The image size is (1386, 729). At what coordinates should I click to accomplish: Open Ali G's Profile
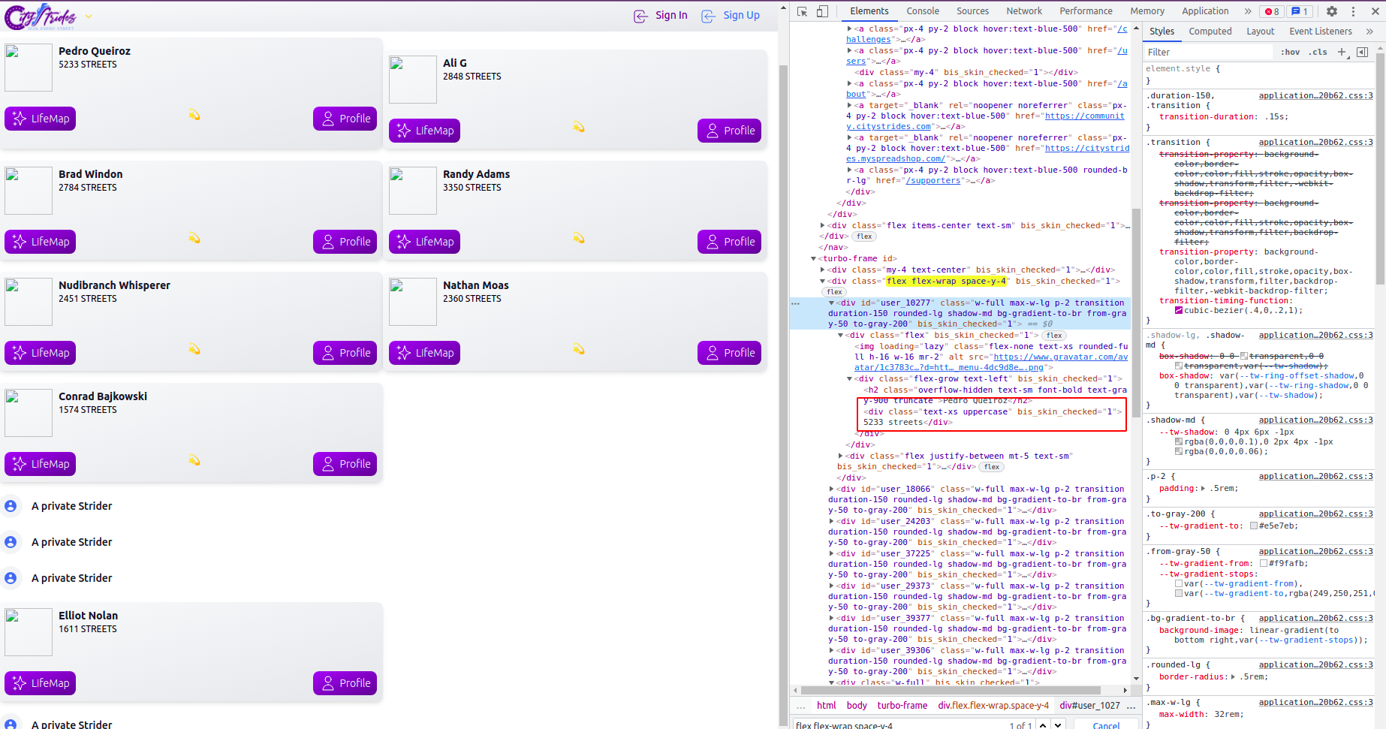click(730, 131)
